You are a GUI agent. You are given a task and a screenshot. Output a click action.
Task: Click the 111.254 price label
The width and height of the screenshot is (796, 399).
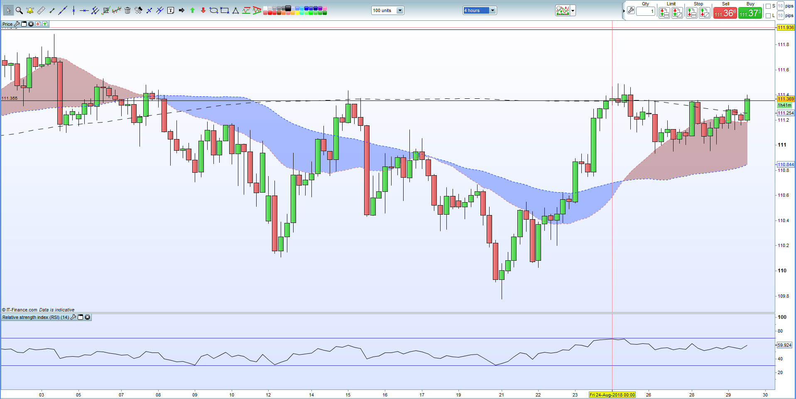click(x=786, y=113)
